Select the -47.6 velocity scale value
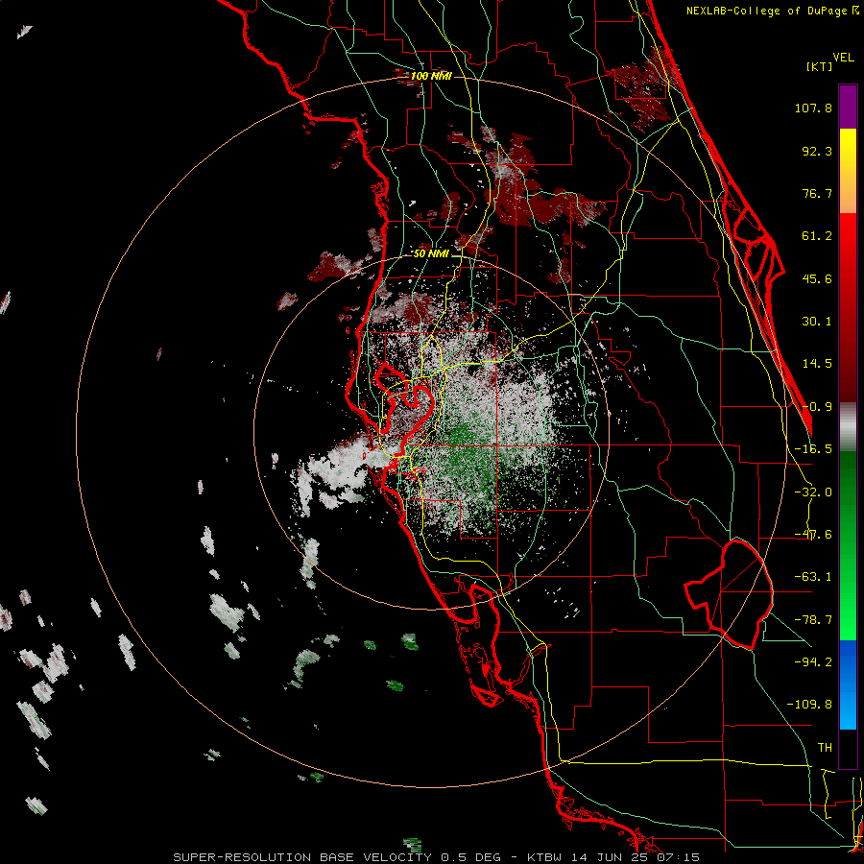 (813, 535)
